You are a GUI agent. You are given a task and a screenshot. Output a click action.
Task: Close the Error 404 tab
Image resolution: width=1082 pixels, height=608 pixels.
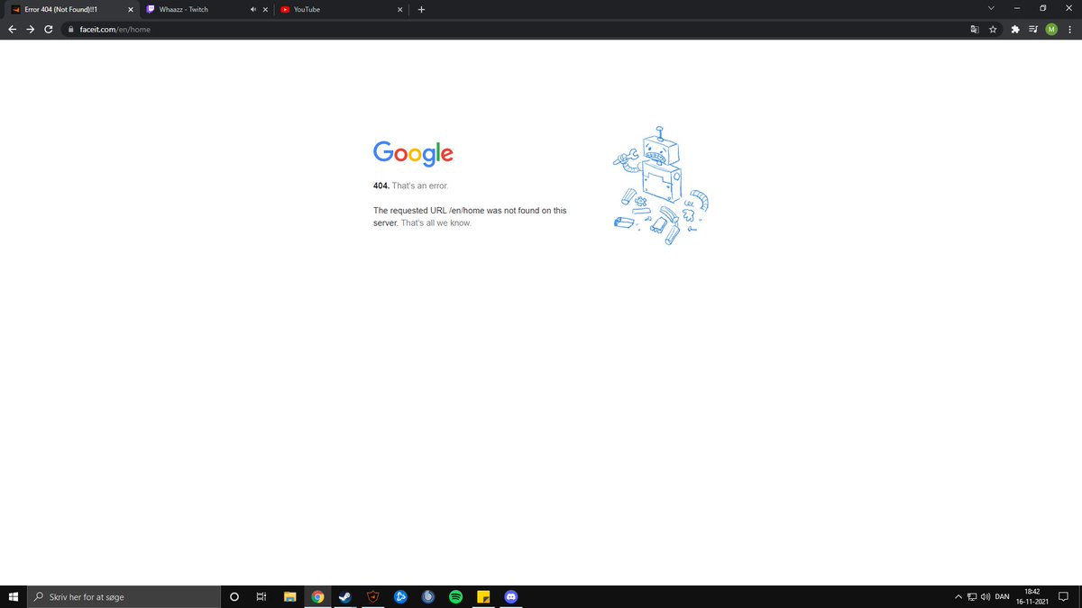point(131,9)
